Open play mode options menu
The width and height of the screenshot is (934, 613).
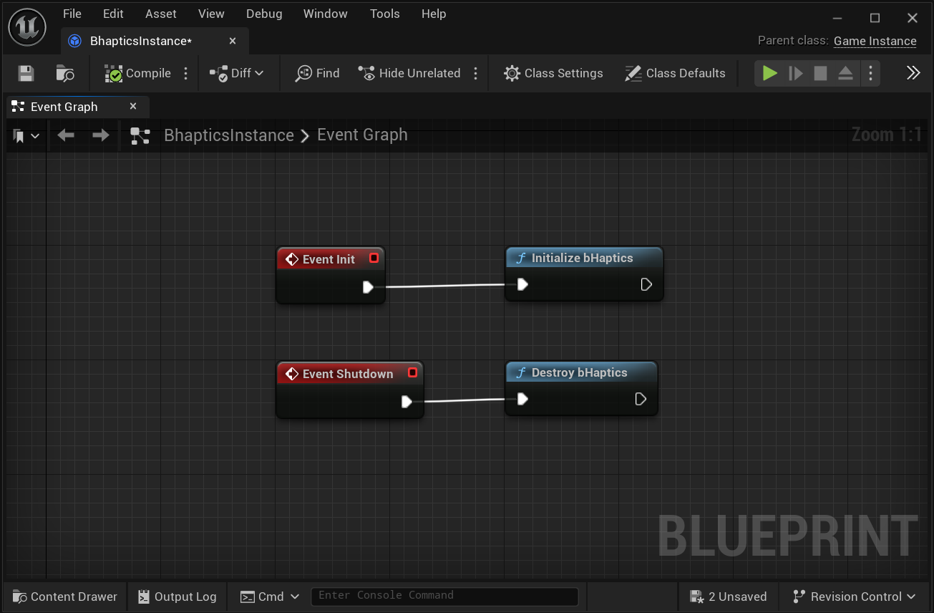pos(870,73)
